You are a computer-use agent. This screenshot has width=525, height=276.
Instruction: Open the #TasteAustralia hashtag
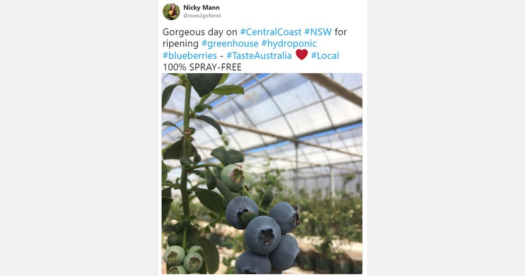[259, 56]
